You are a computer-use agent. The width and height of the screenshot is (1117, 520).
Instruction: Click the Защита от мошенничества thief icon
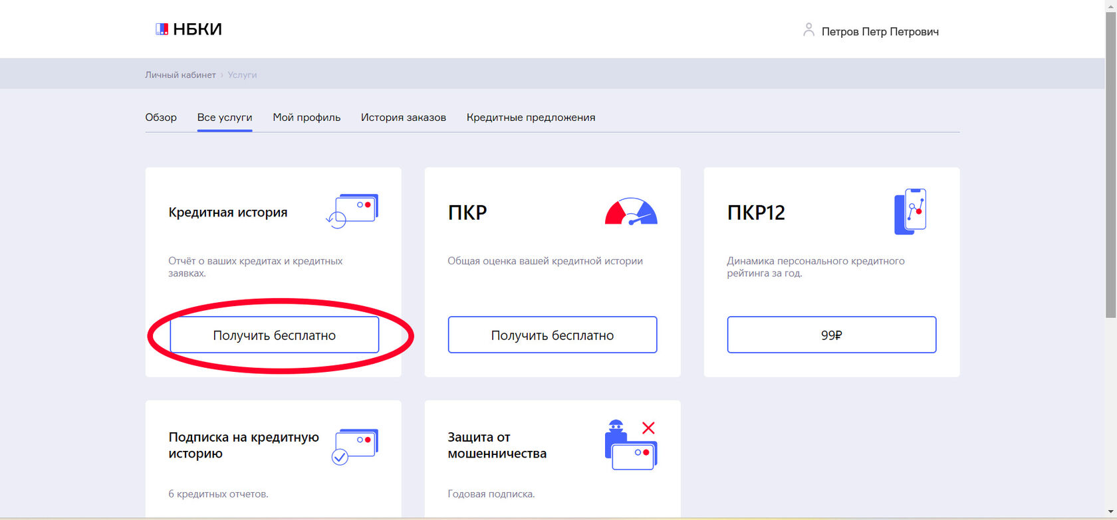(631, 445)
